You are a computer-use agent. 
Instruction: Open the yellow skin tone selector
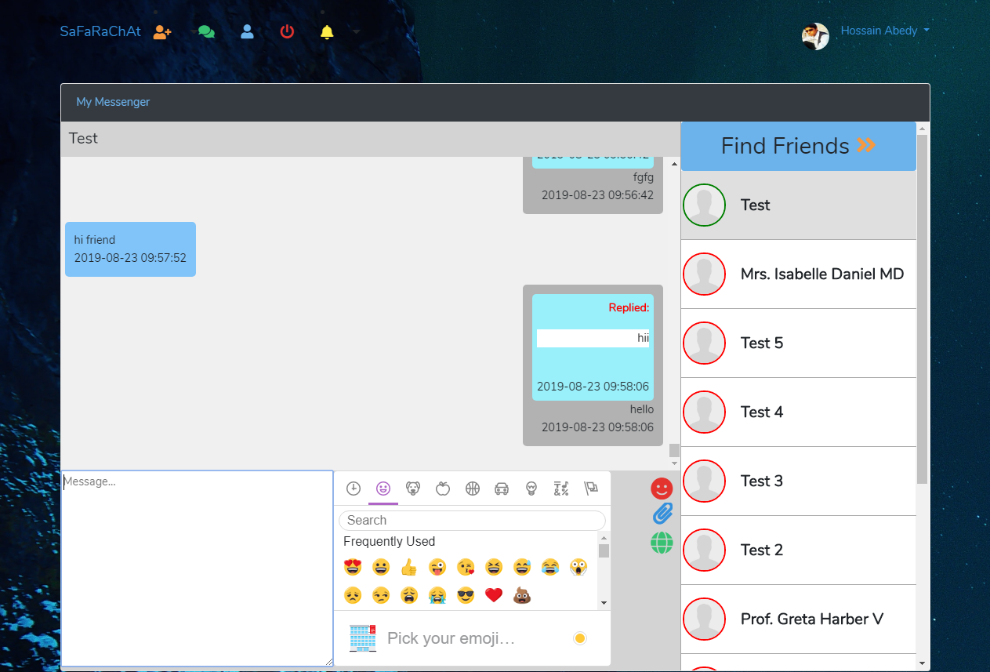tap(580, 638)
